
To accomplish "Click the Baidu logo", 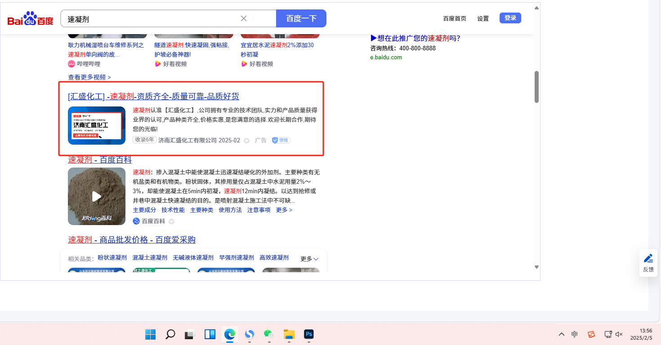I will pyautogui.click(x=30, y=19).
